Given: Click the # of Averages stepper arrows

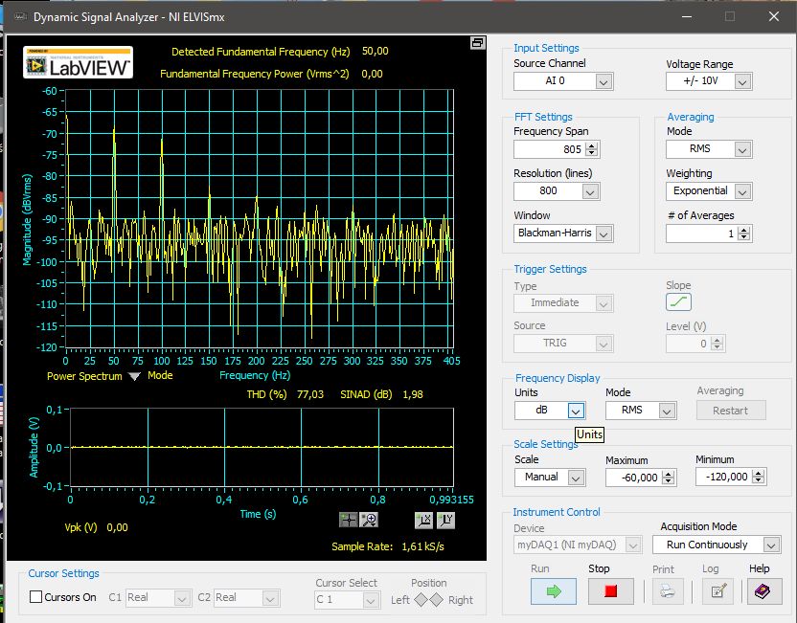Looking at the screenshot, I should coord(744,234).
